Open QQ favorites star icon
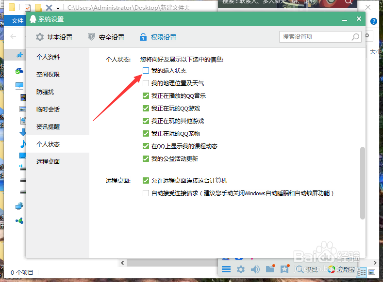The image size is (383, 282). [285, 268]
